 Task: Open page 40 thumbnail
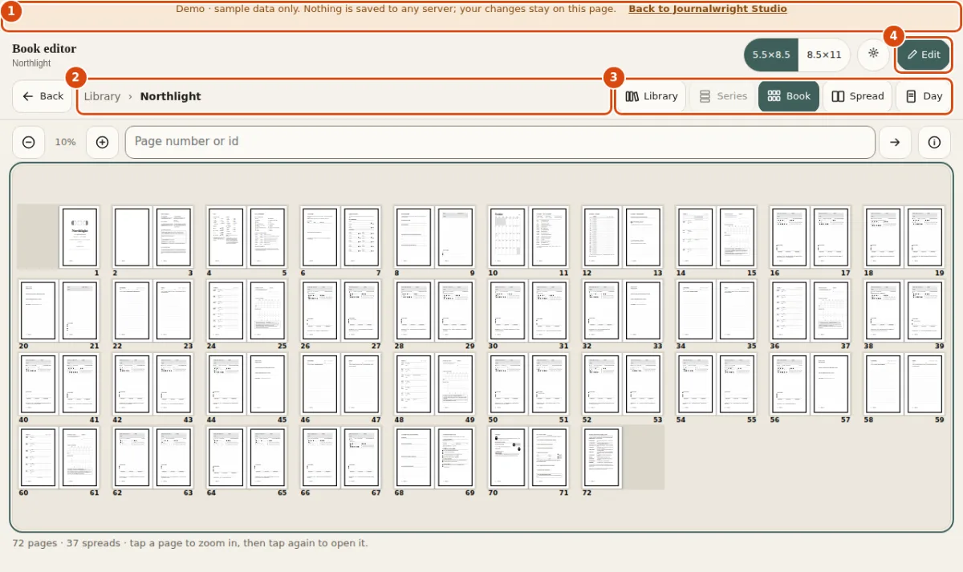(39, 384)
